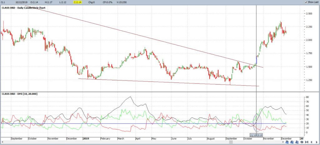Toggle the Show Last checkbox
Image resolution: width=320 pixels, height=145 pixels.
(x=306, y=2)
